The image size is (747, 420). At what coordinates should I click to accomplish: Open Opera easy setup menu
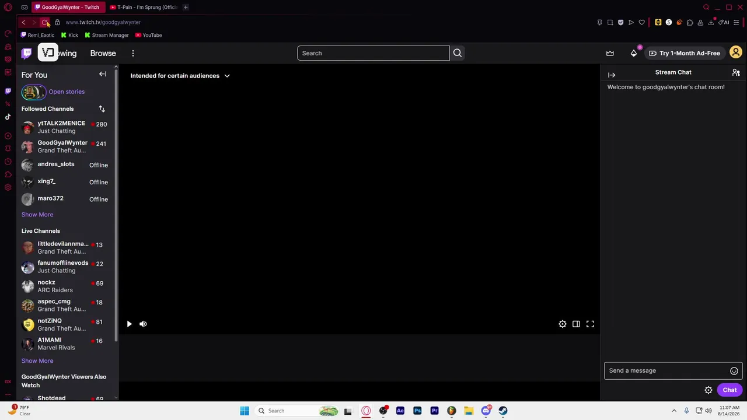[736, 22]
